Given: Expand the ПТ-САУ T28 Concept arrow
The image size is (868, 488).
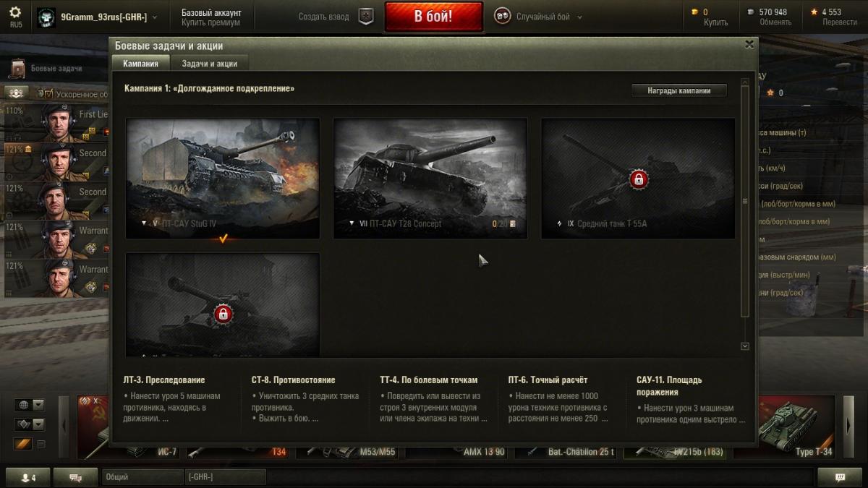Looking at the screenshot, I should pos(352,223).
